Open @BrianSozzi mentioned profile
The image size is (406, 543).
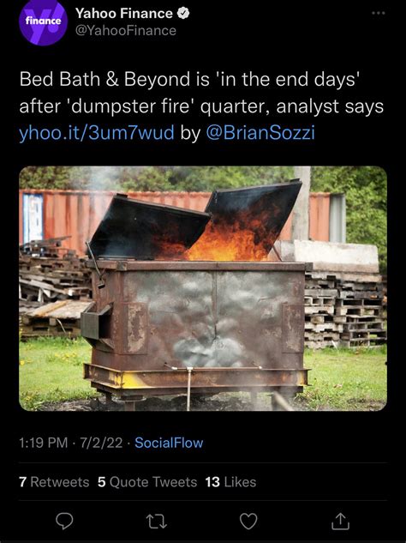tap(260, 133)
